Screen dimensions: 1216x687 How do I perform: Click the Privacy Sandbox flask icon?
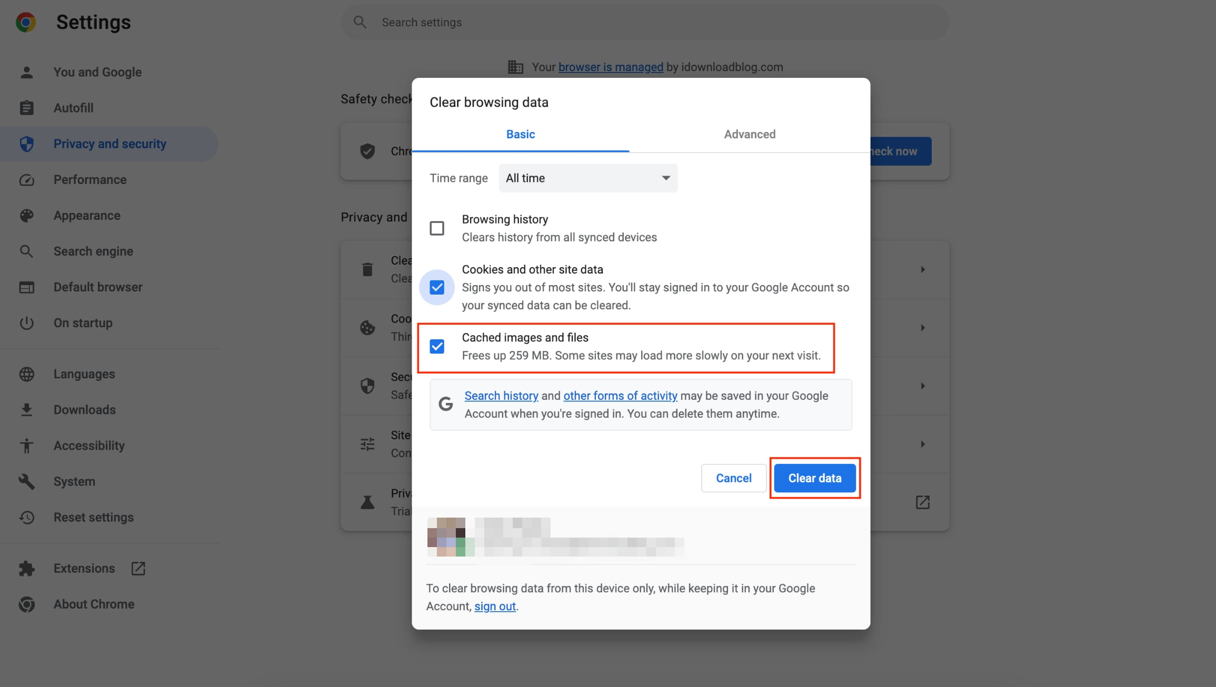point(367,502)
